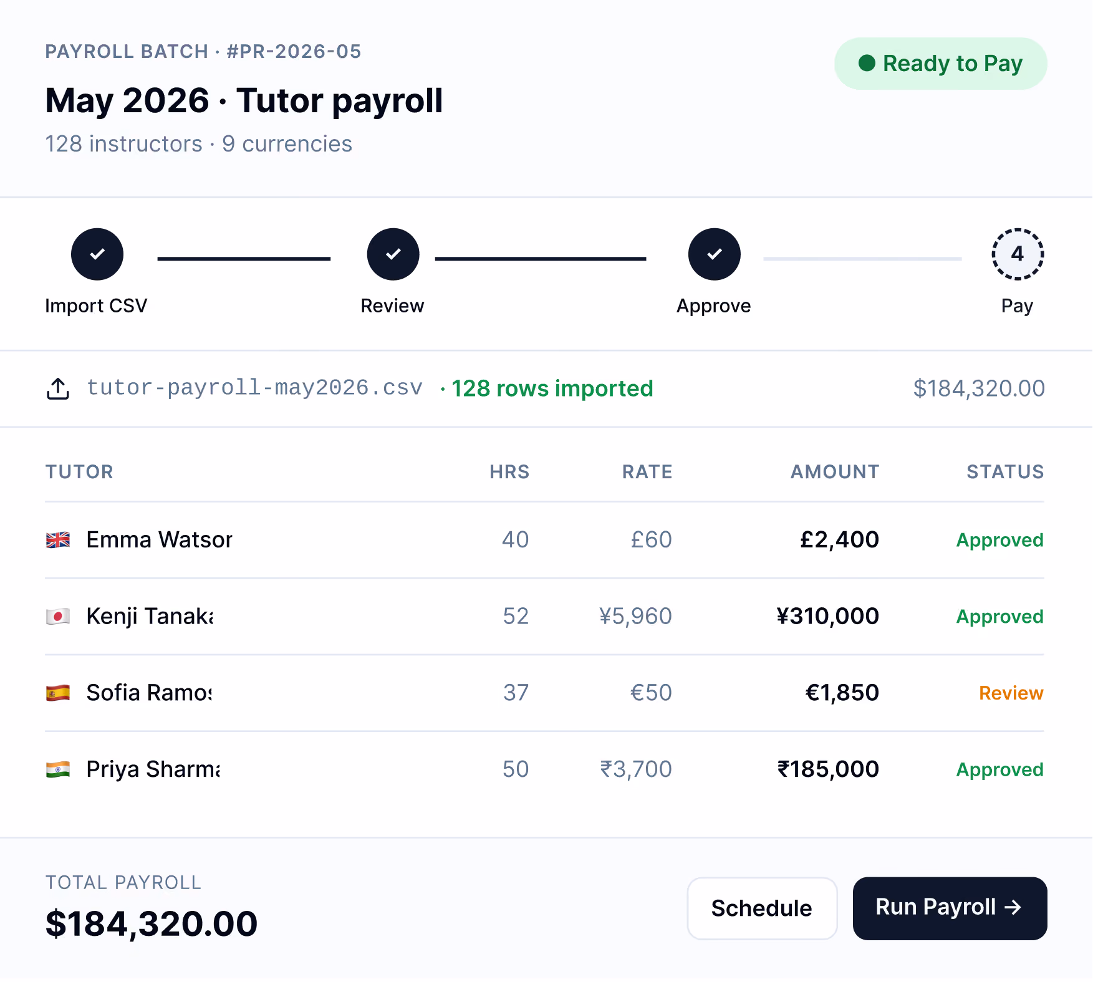
Task: Click the upload icon beside the CSV filename
Action: point(58,388)
